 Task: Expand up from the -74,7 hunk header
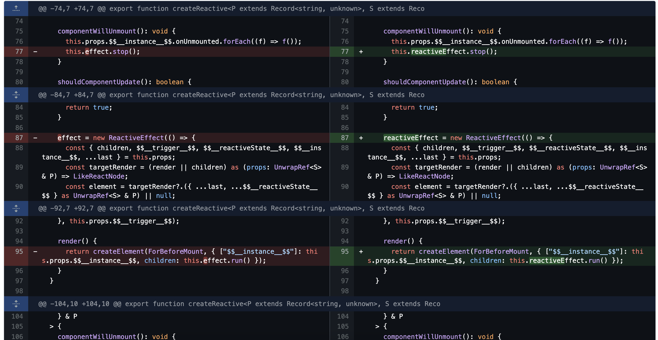point(16,8)
